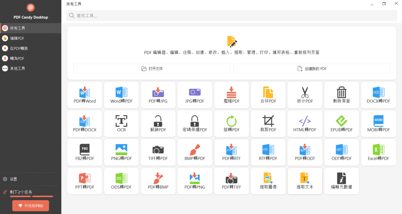This screenshot has width=402, height=214.
Task: Launch the 壓縮PDF tool
Action: [x=231, y=95]
